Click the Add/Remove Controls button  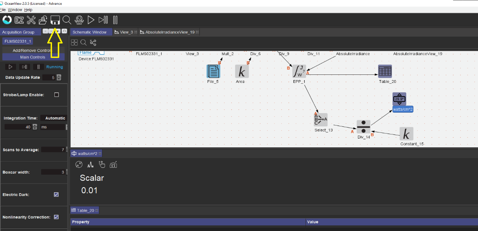(32, 50)
